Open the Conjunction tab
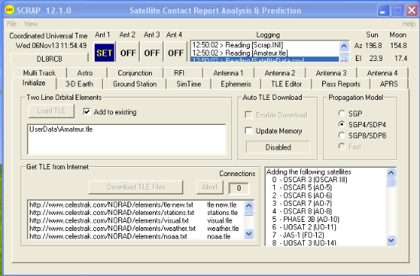Image resolution: width=420 pixels, height=276 pixels. click(x=135, y=72)
